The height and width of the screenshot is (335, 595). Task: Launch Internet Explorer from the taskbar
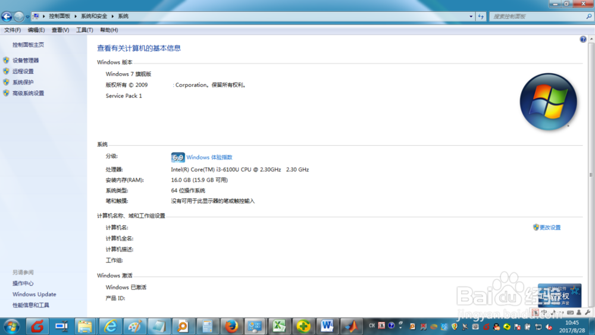point(110,326)
